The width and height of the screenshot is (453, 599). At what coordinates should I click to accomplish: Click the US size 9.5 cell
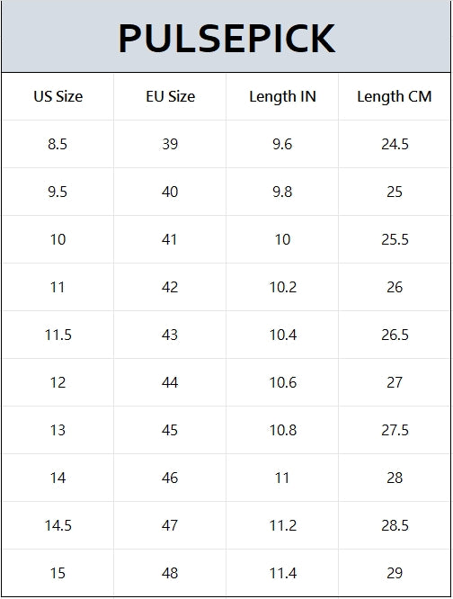coord(58,192)
